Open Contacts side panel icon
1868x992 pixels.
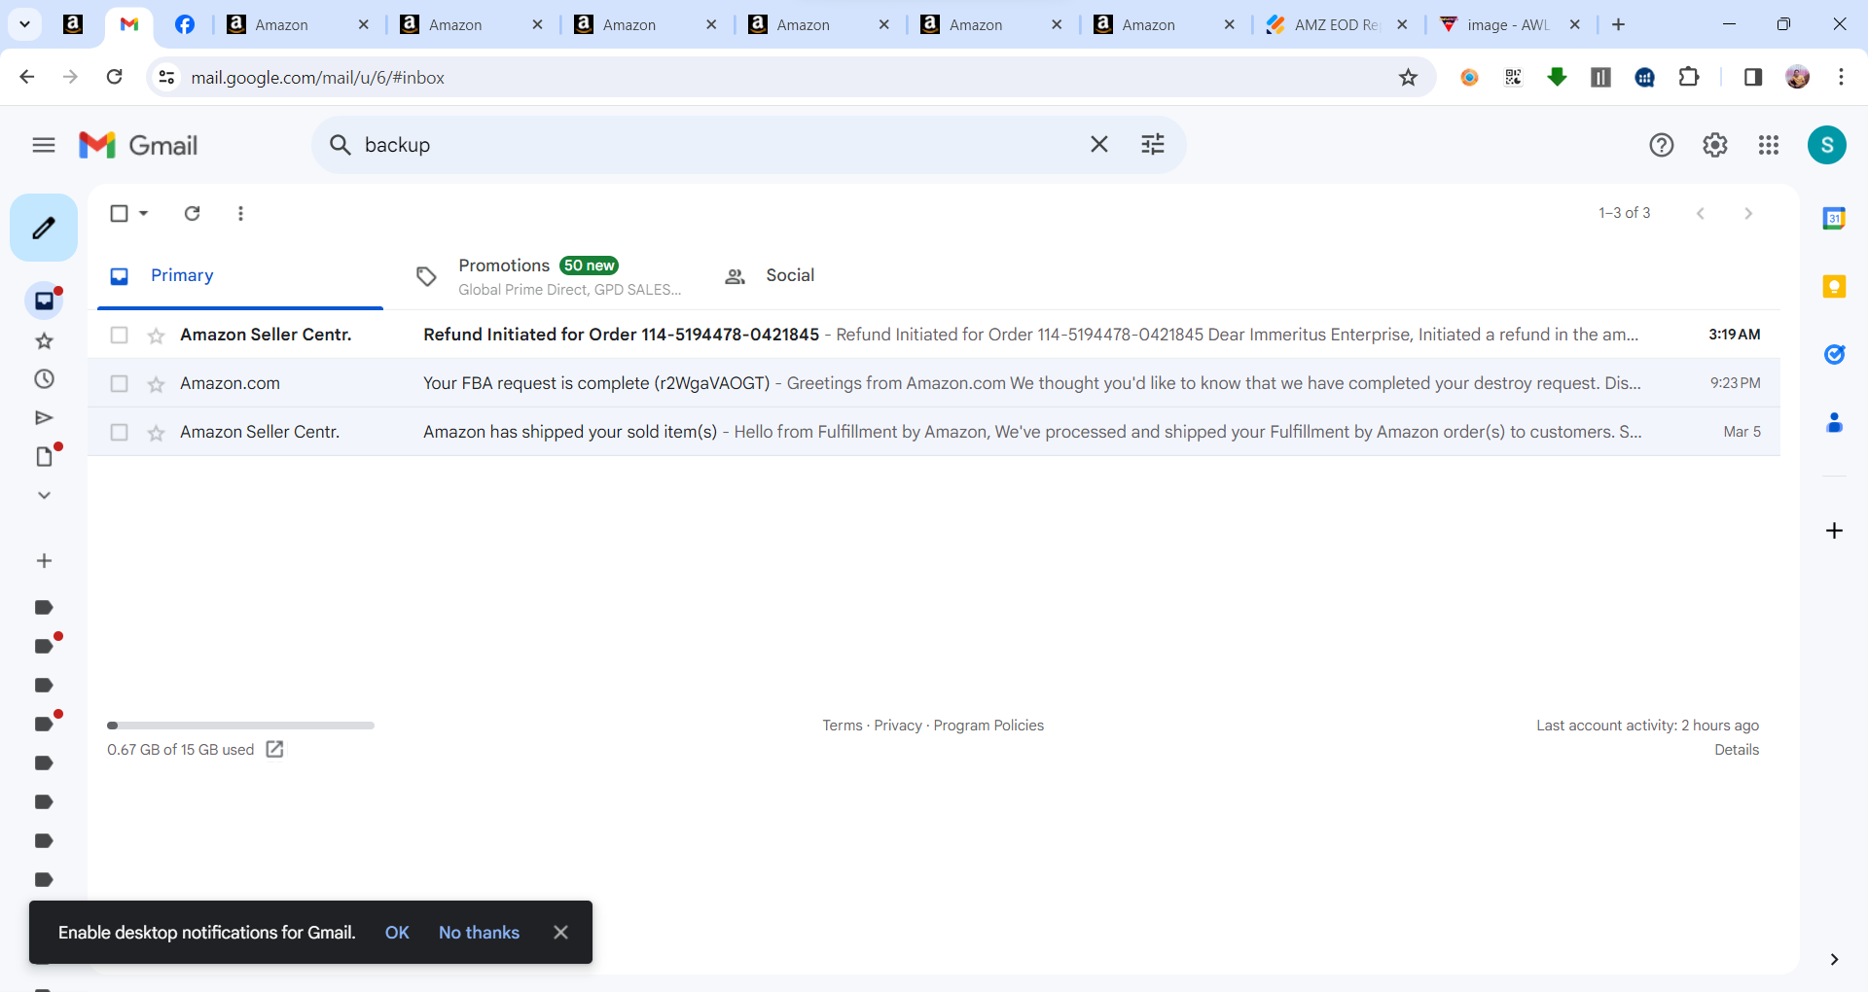1834,423
